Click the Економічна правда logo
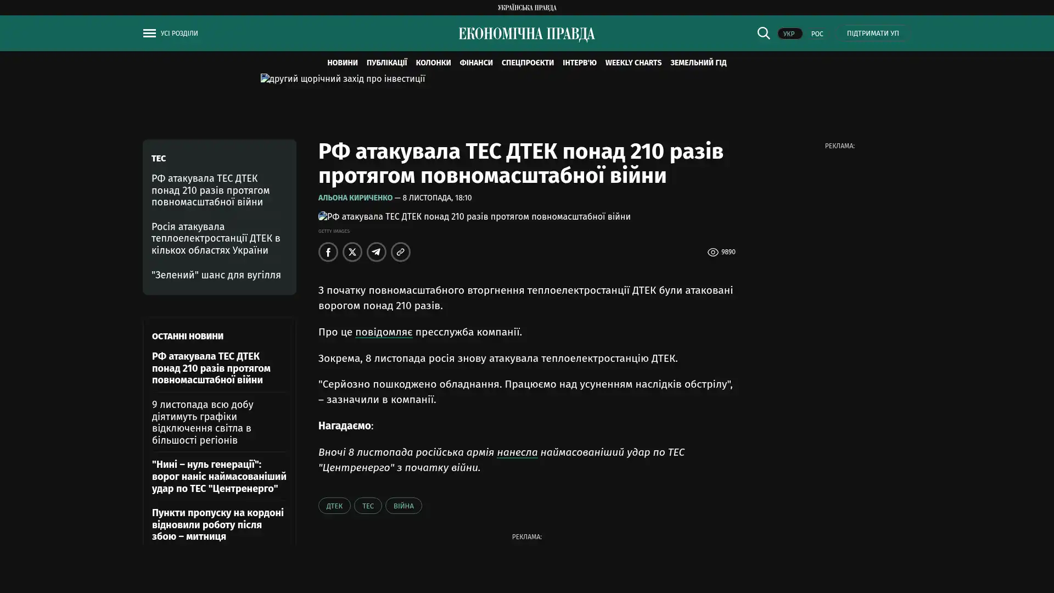The width and height of the screenshot is (1054, 593). point(526,34)
